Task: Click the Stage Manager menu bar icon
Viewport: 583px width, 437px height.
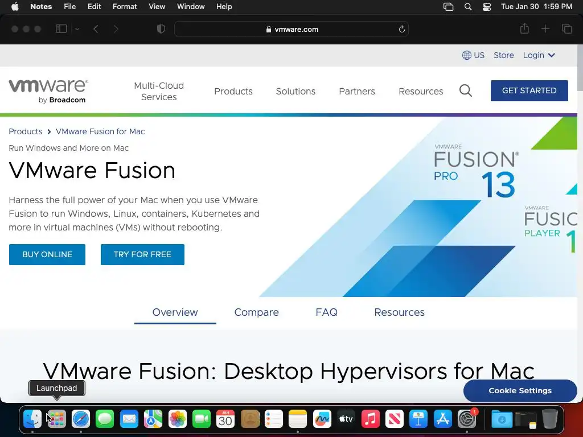Action: tap(449, 7)
